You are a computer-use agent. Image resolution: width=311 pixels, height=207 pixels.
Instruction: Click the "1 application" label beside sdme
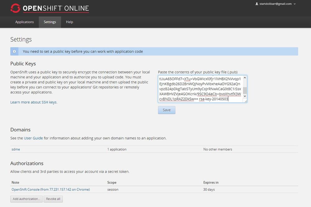pos(117,149)
